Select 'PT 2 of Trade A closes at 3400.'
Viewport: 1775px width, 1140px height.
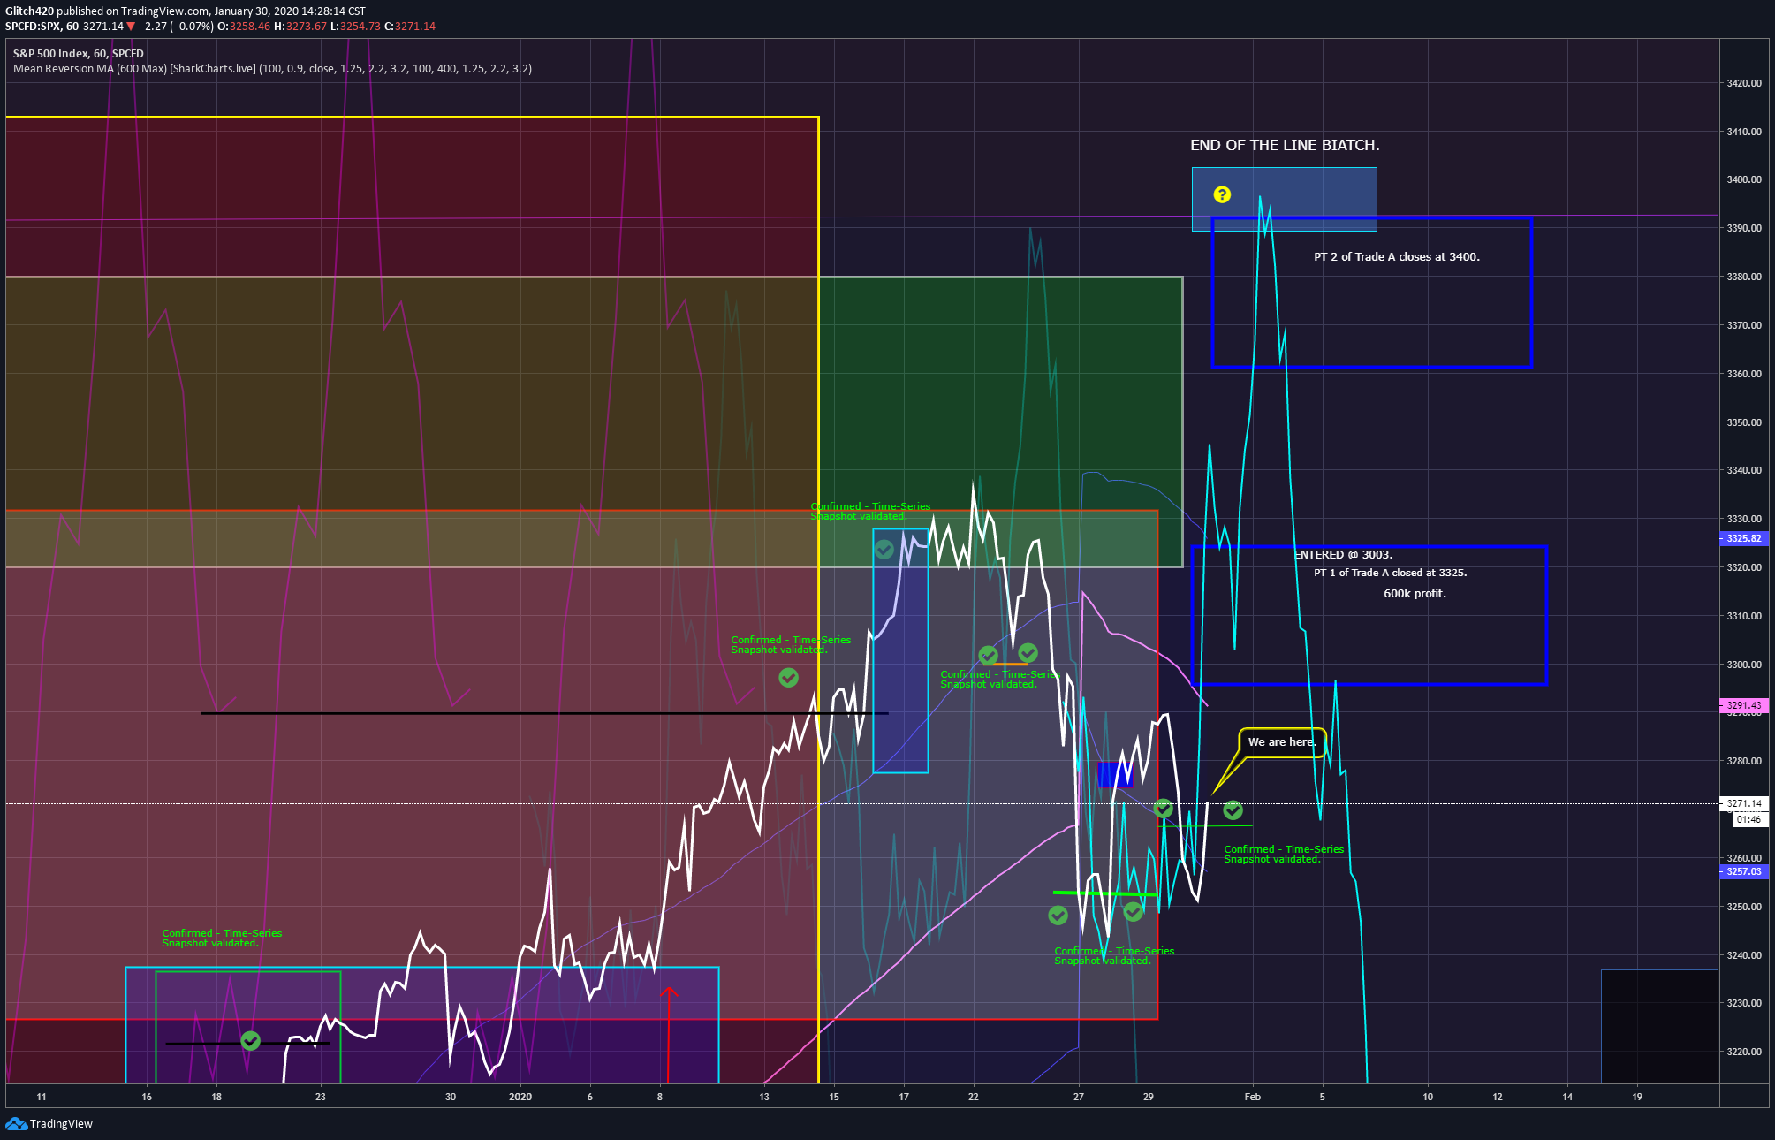click(1396, 257)
